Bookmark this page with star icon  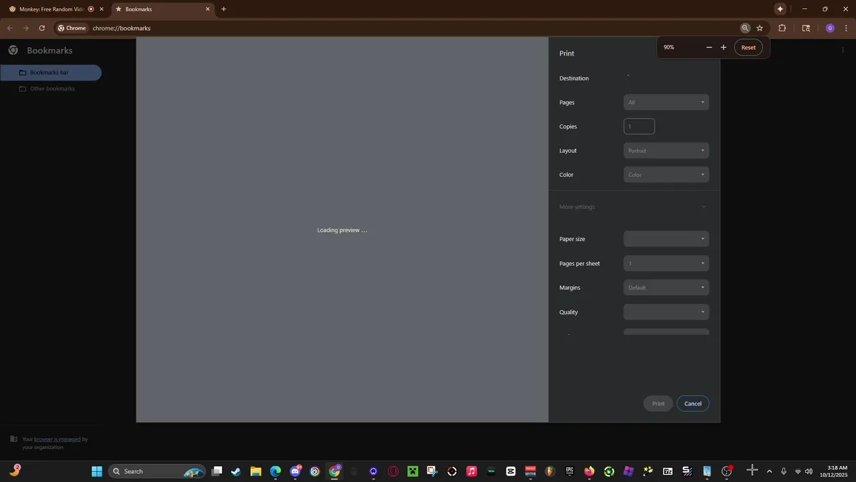pos(760,28)
